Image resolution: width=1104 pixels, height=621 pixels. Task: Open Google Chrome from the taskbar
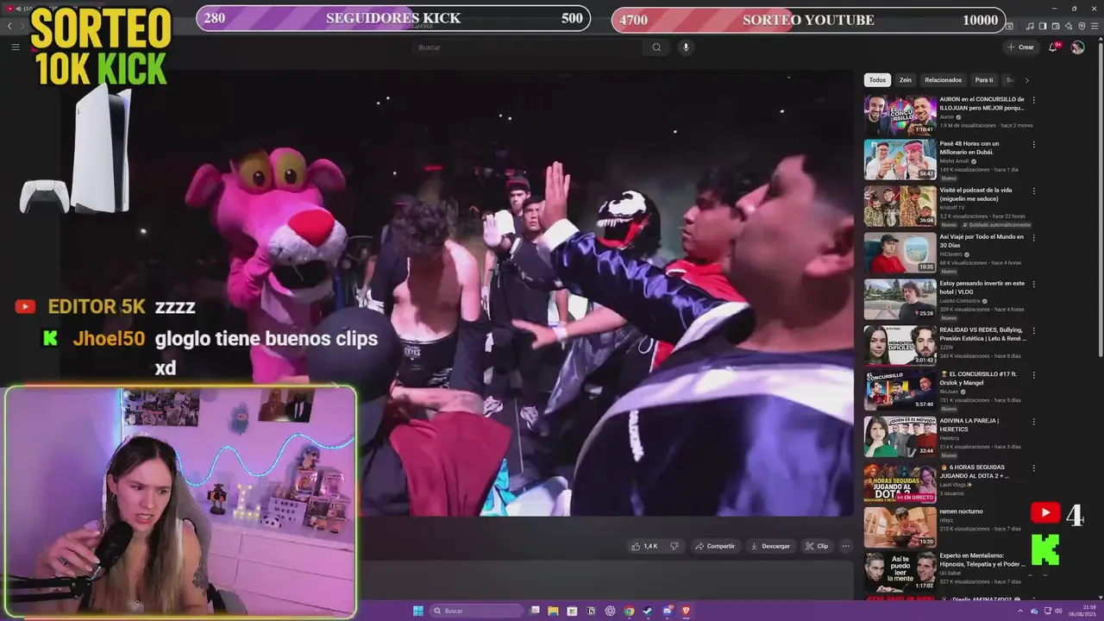629,611
